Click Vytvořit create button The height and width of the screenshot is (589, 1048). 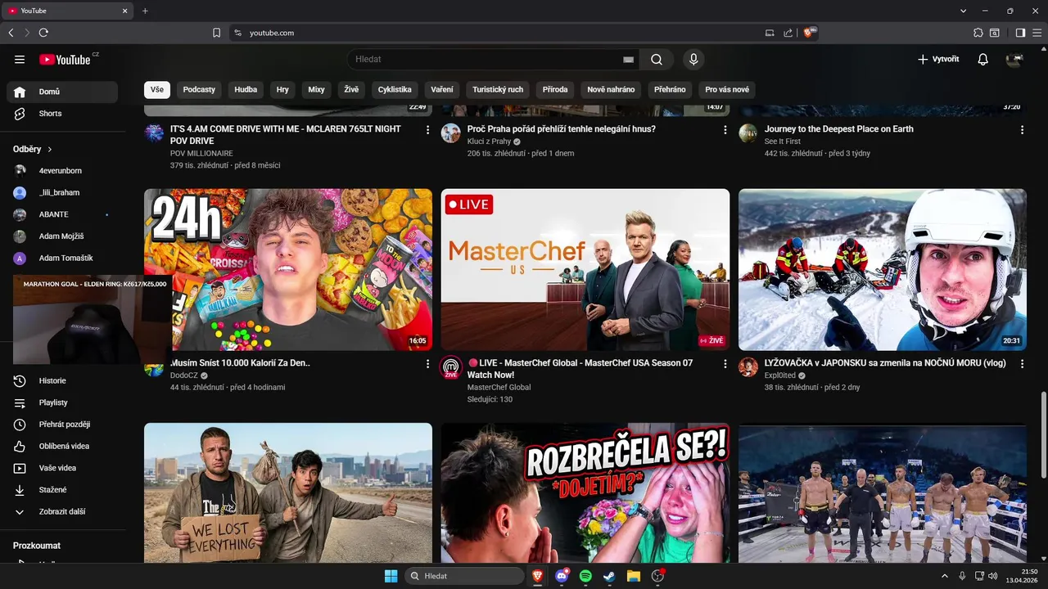937,60
